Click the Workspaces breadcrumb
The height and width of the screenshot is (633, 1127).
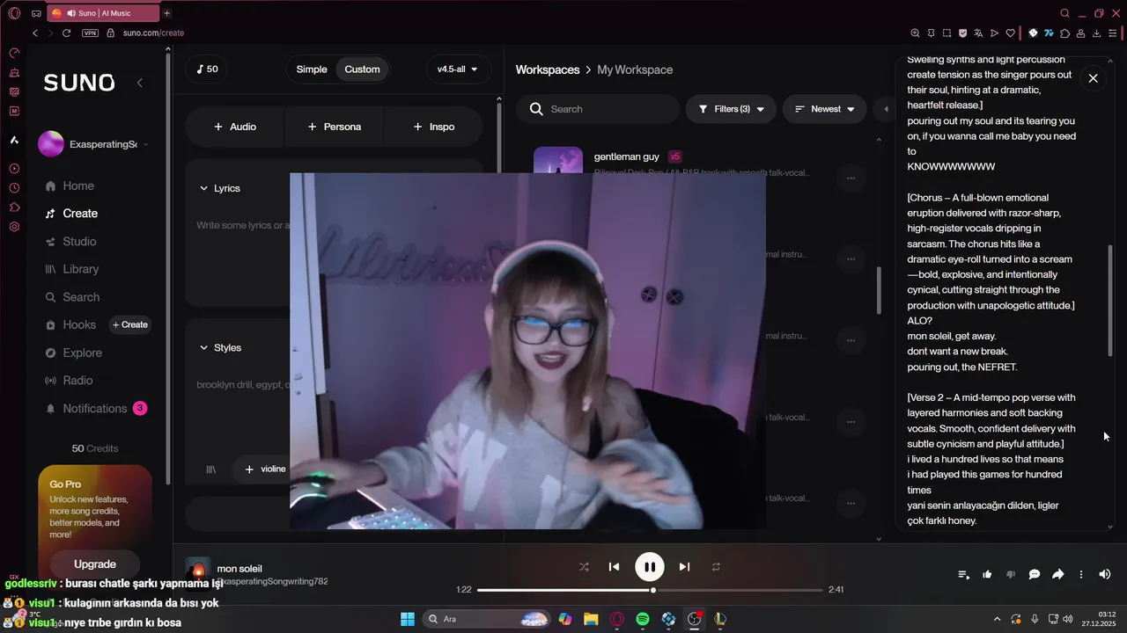(x=548, y=69)
